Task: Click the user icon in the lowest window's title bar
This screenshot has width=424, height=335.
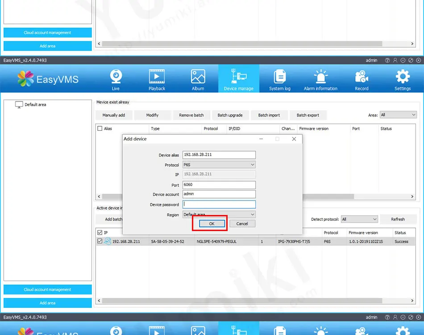Action: [x=395, y=317]
